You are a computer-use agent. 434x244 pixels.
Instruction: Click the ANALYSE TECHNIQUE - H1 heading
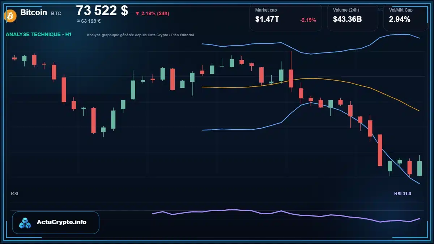[39, 34]
